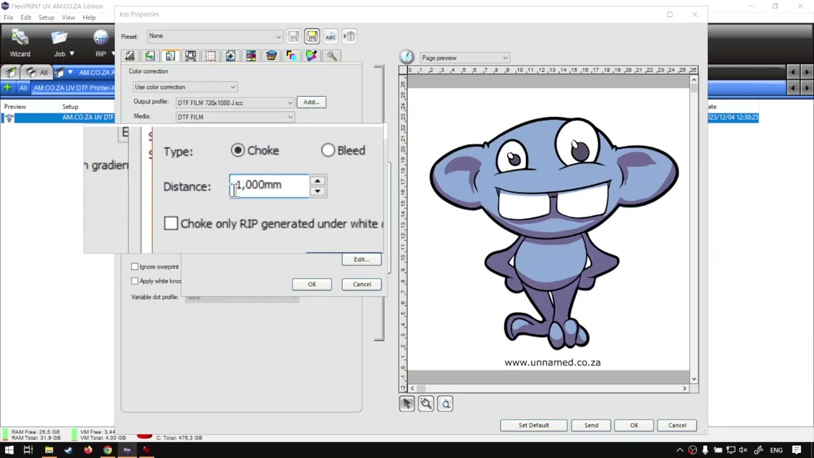Viewport: 814px width, 458px height.
Task: Open the magic wand tab icon
Action: 332,56
